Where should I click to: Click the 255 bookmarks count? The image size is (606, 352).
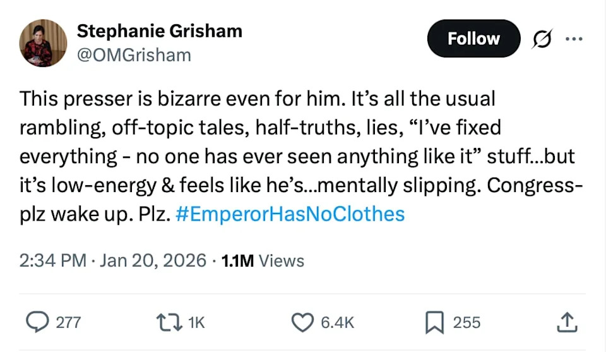click(466, 322)
